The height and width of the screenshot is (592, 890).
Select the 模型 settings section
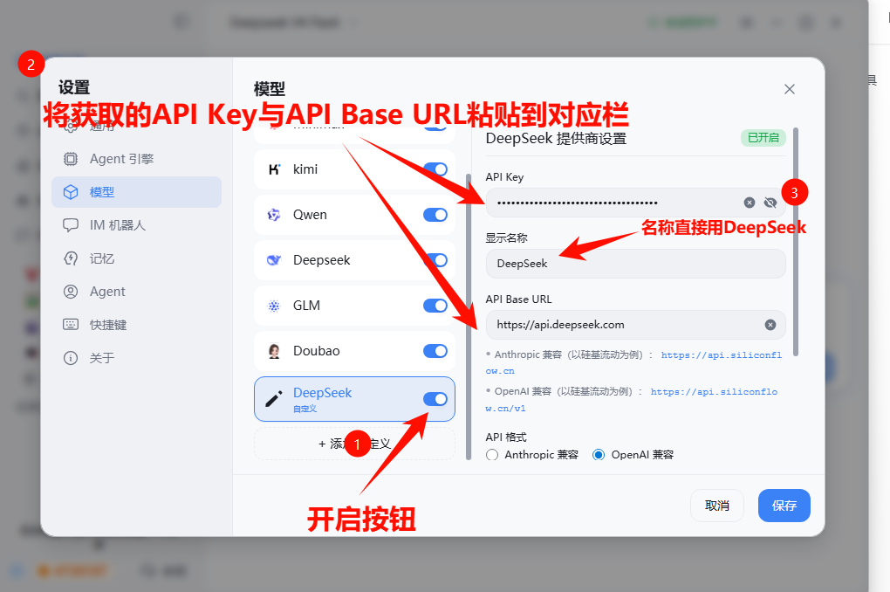click(136, 192)
